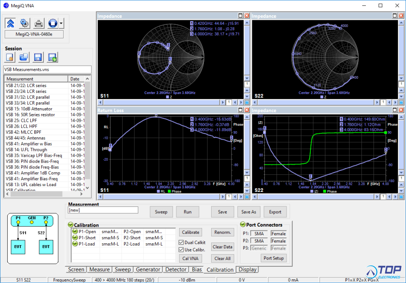Click the Clear All button

tap(222, 258)
